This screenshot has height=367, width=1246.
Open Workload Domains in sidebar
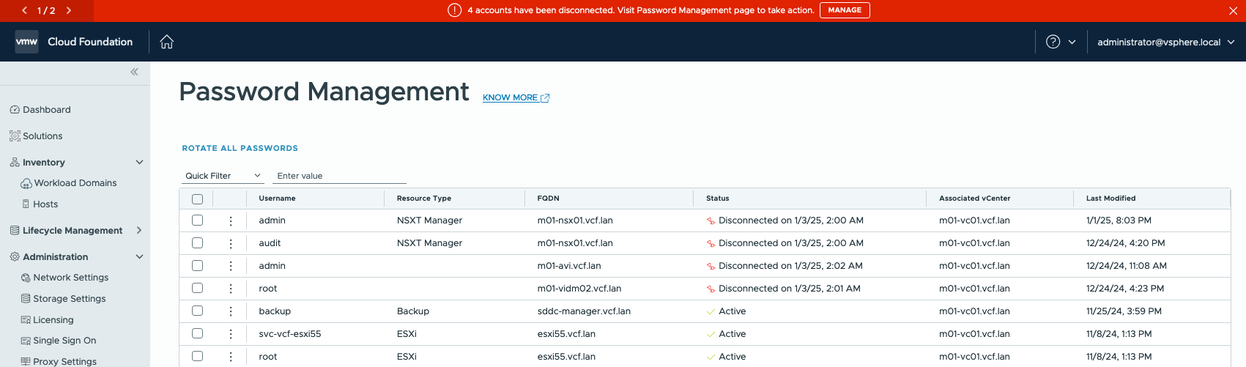75,183
